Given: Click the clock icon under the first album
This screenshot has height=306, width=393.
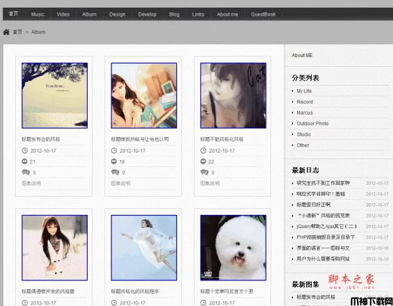Looking at the screenshot, I should (25, 151).
